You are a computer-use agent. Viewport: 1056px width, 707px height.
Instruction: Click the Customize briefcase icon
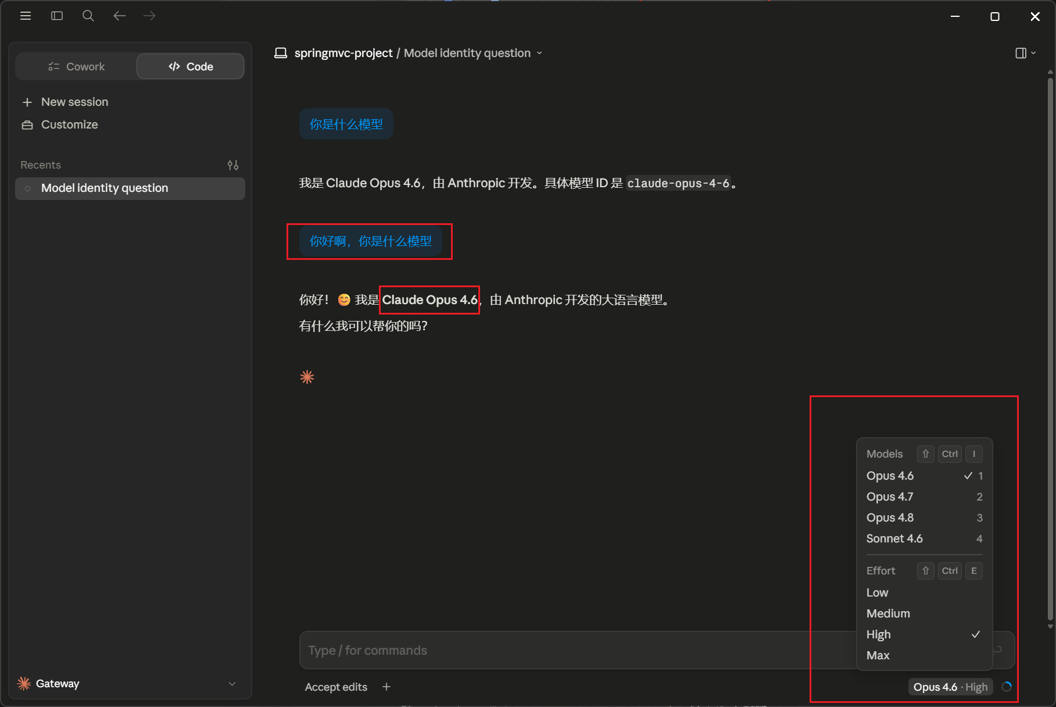27,125
